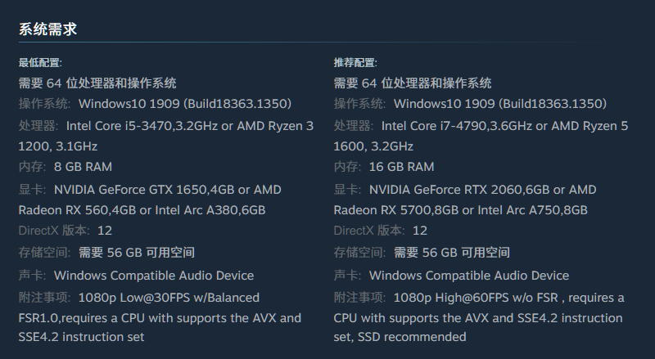Click the 8 GB RAM memory entry
Image resolution: width=655 pixels, height=359 pixels.
tap(83, 167)
